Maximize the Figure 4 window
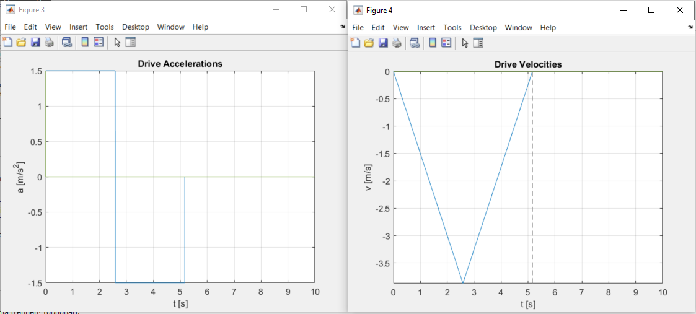This screenshot has width=696, height=314. click(x=651, y=10)
